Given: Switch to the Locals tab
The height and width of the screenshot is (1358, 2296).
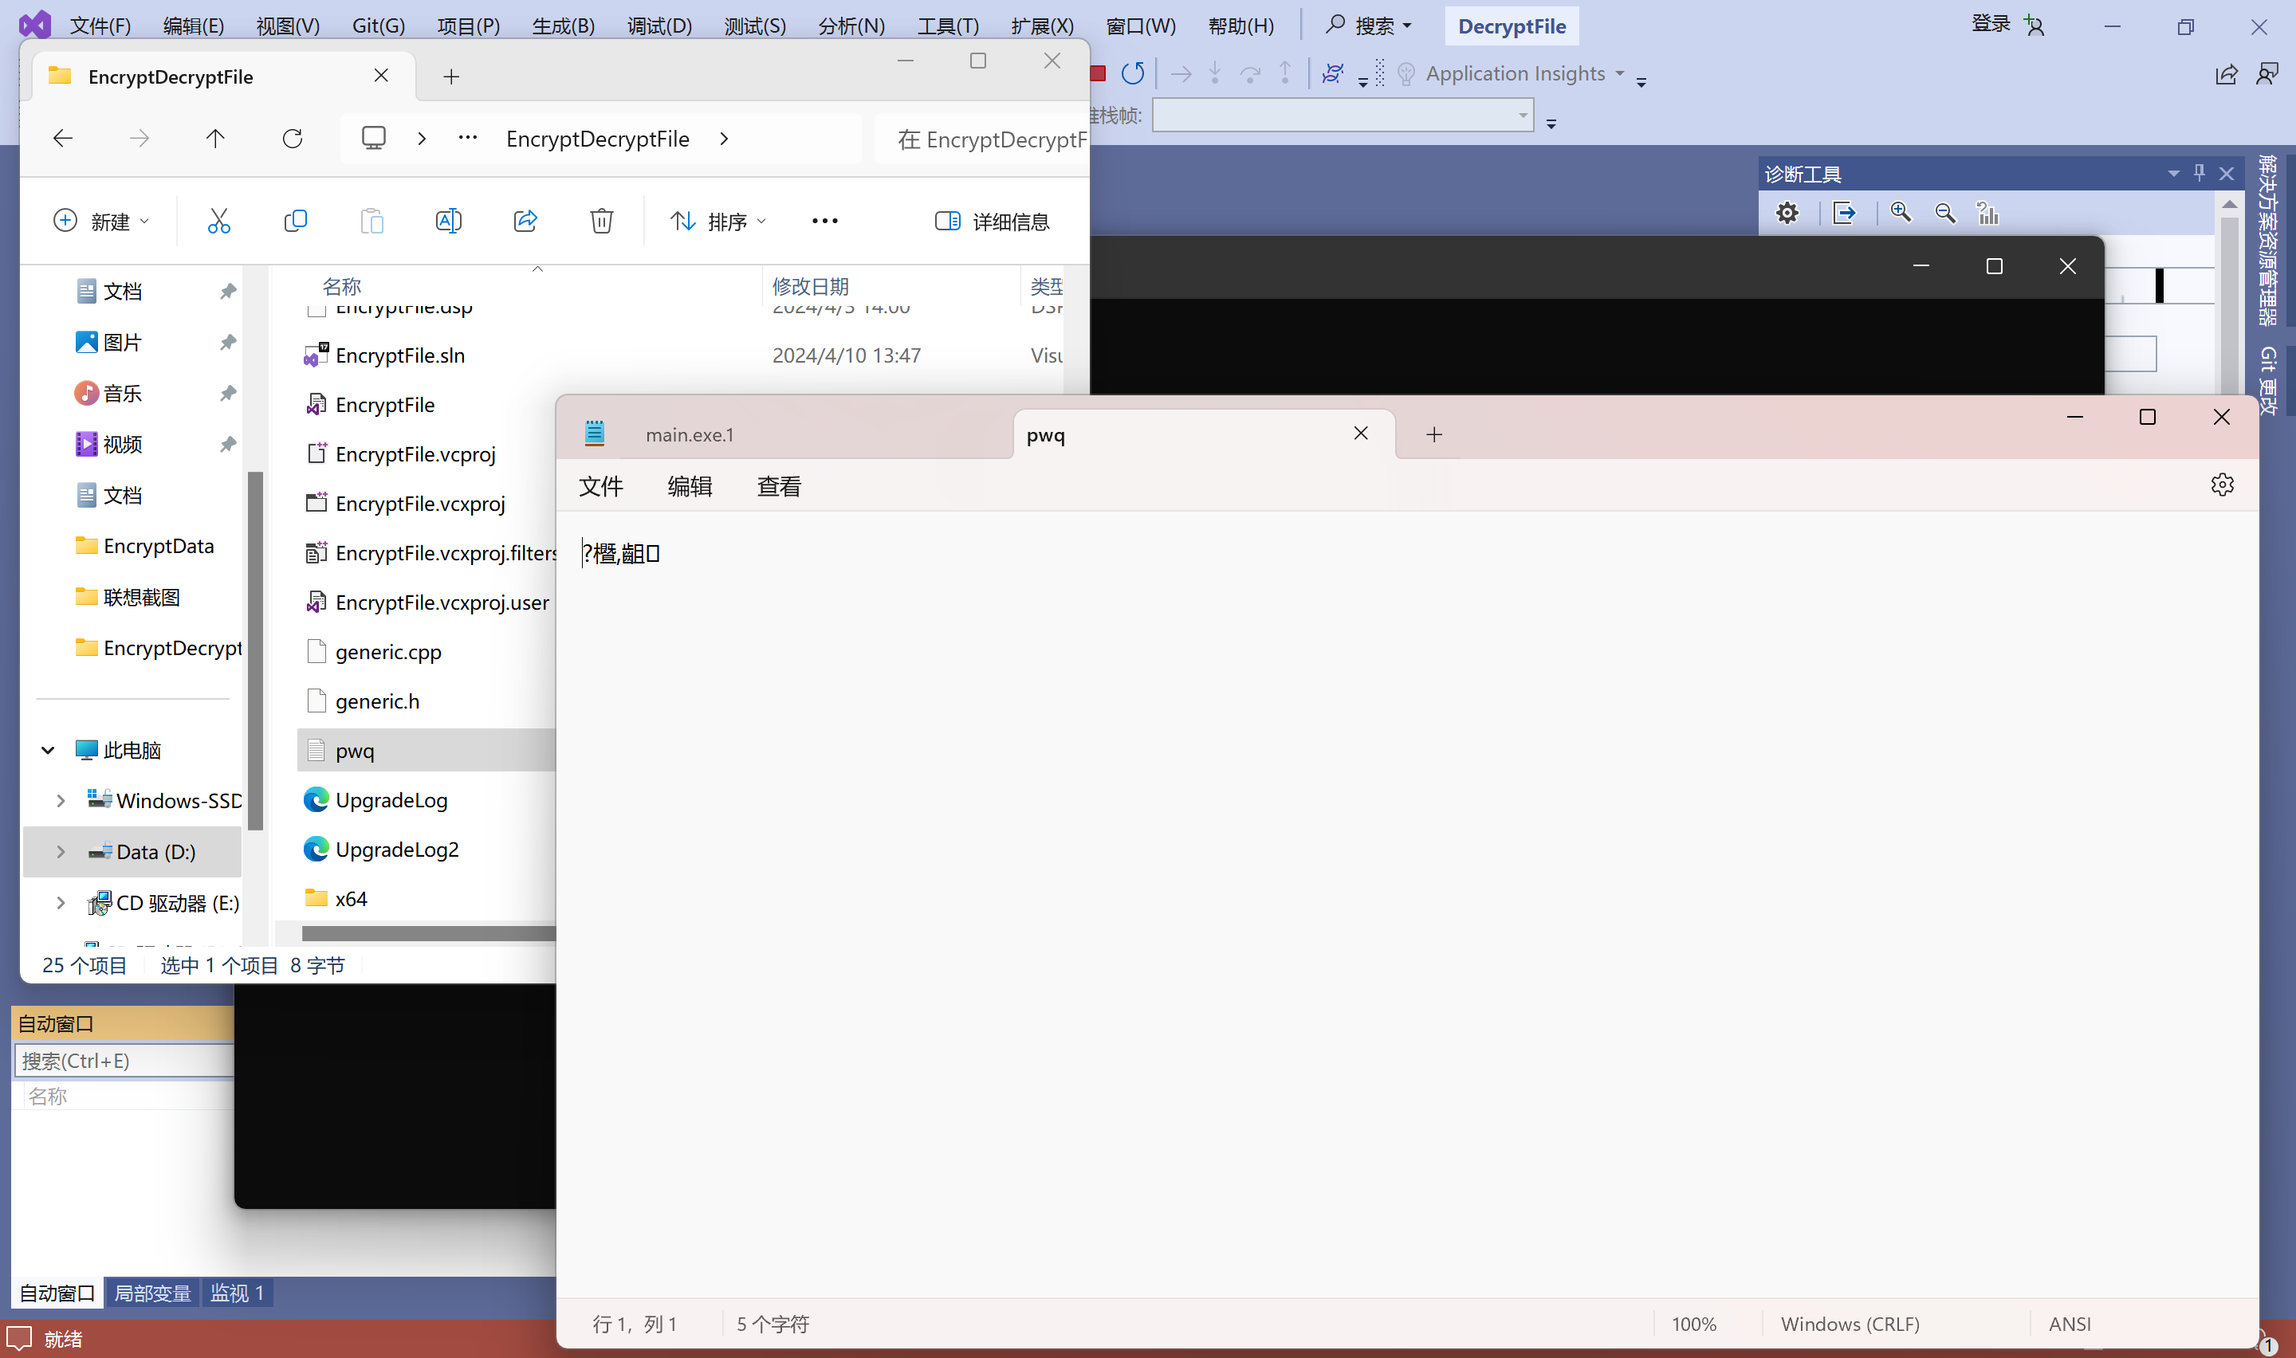Looking at the screenshot, I should coord(152,1293).
